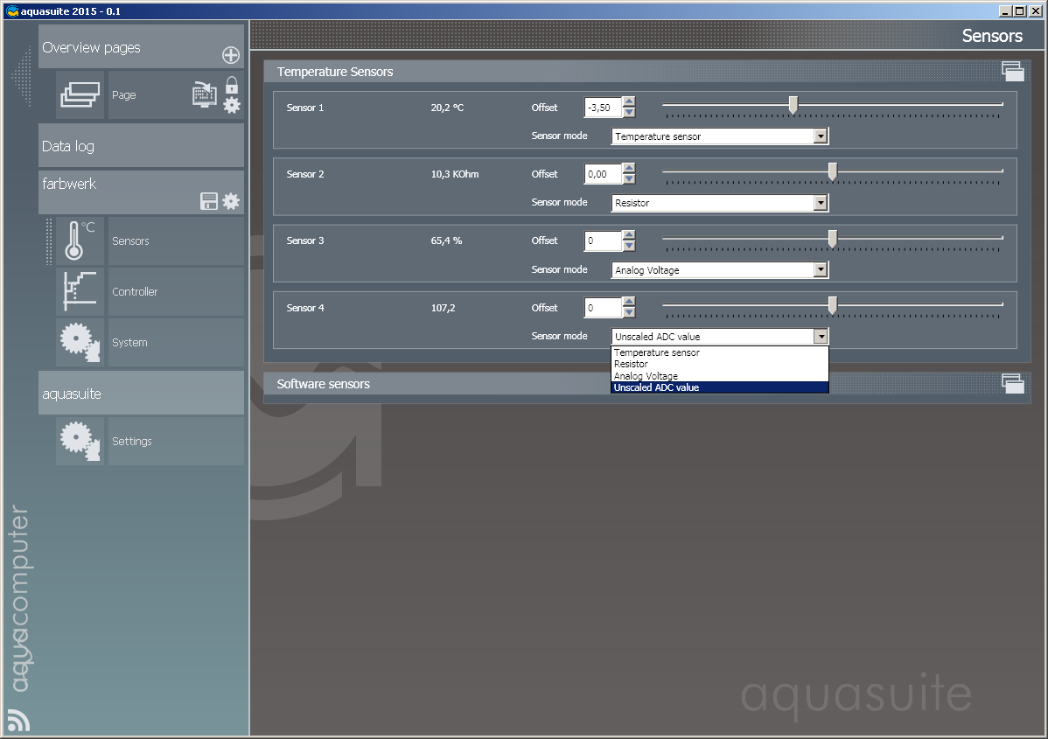This screenshot has width=1048, height=739.
Task: Click the 107,2 reading
Action: pyautogui.click(x=443, y=308)
